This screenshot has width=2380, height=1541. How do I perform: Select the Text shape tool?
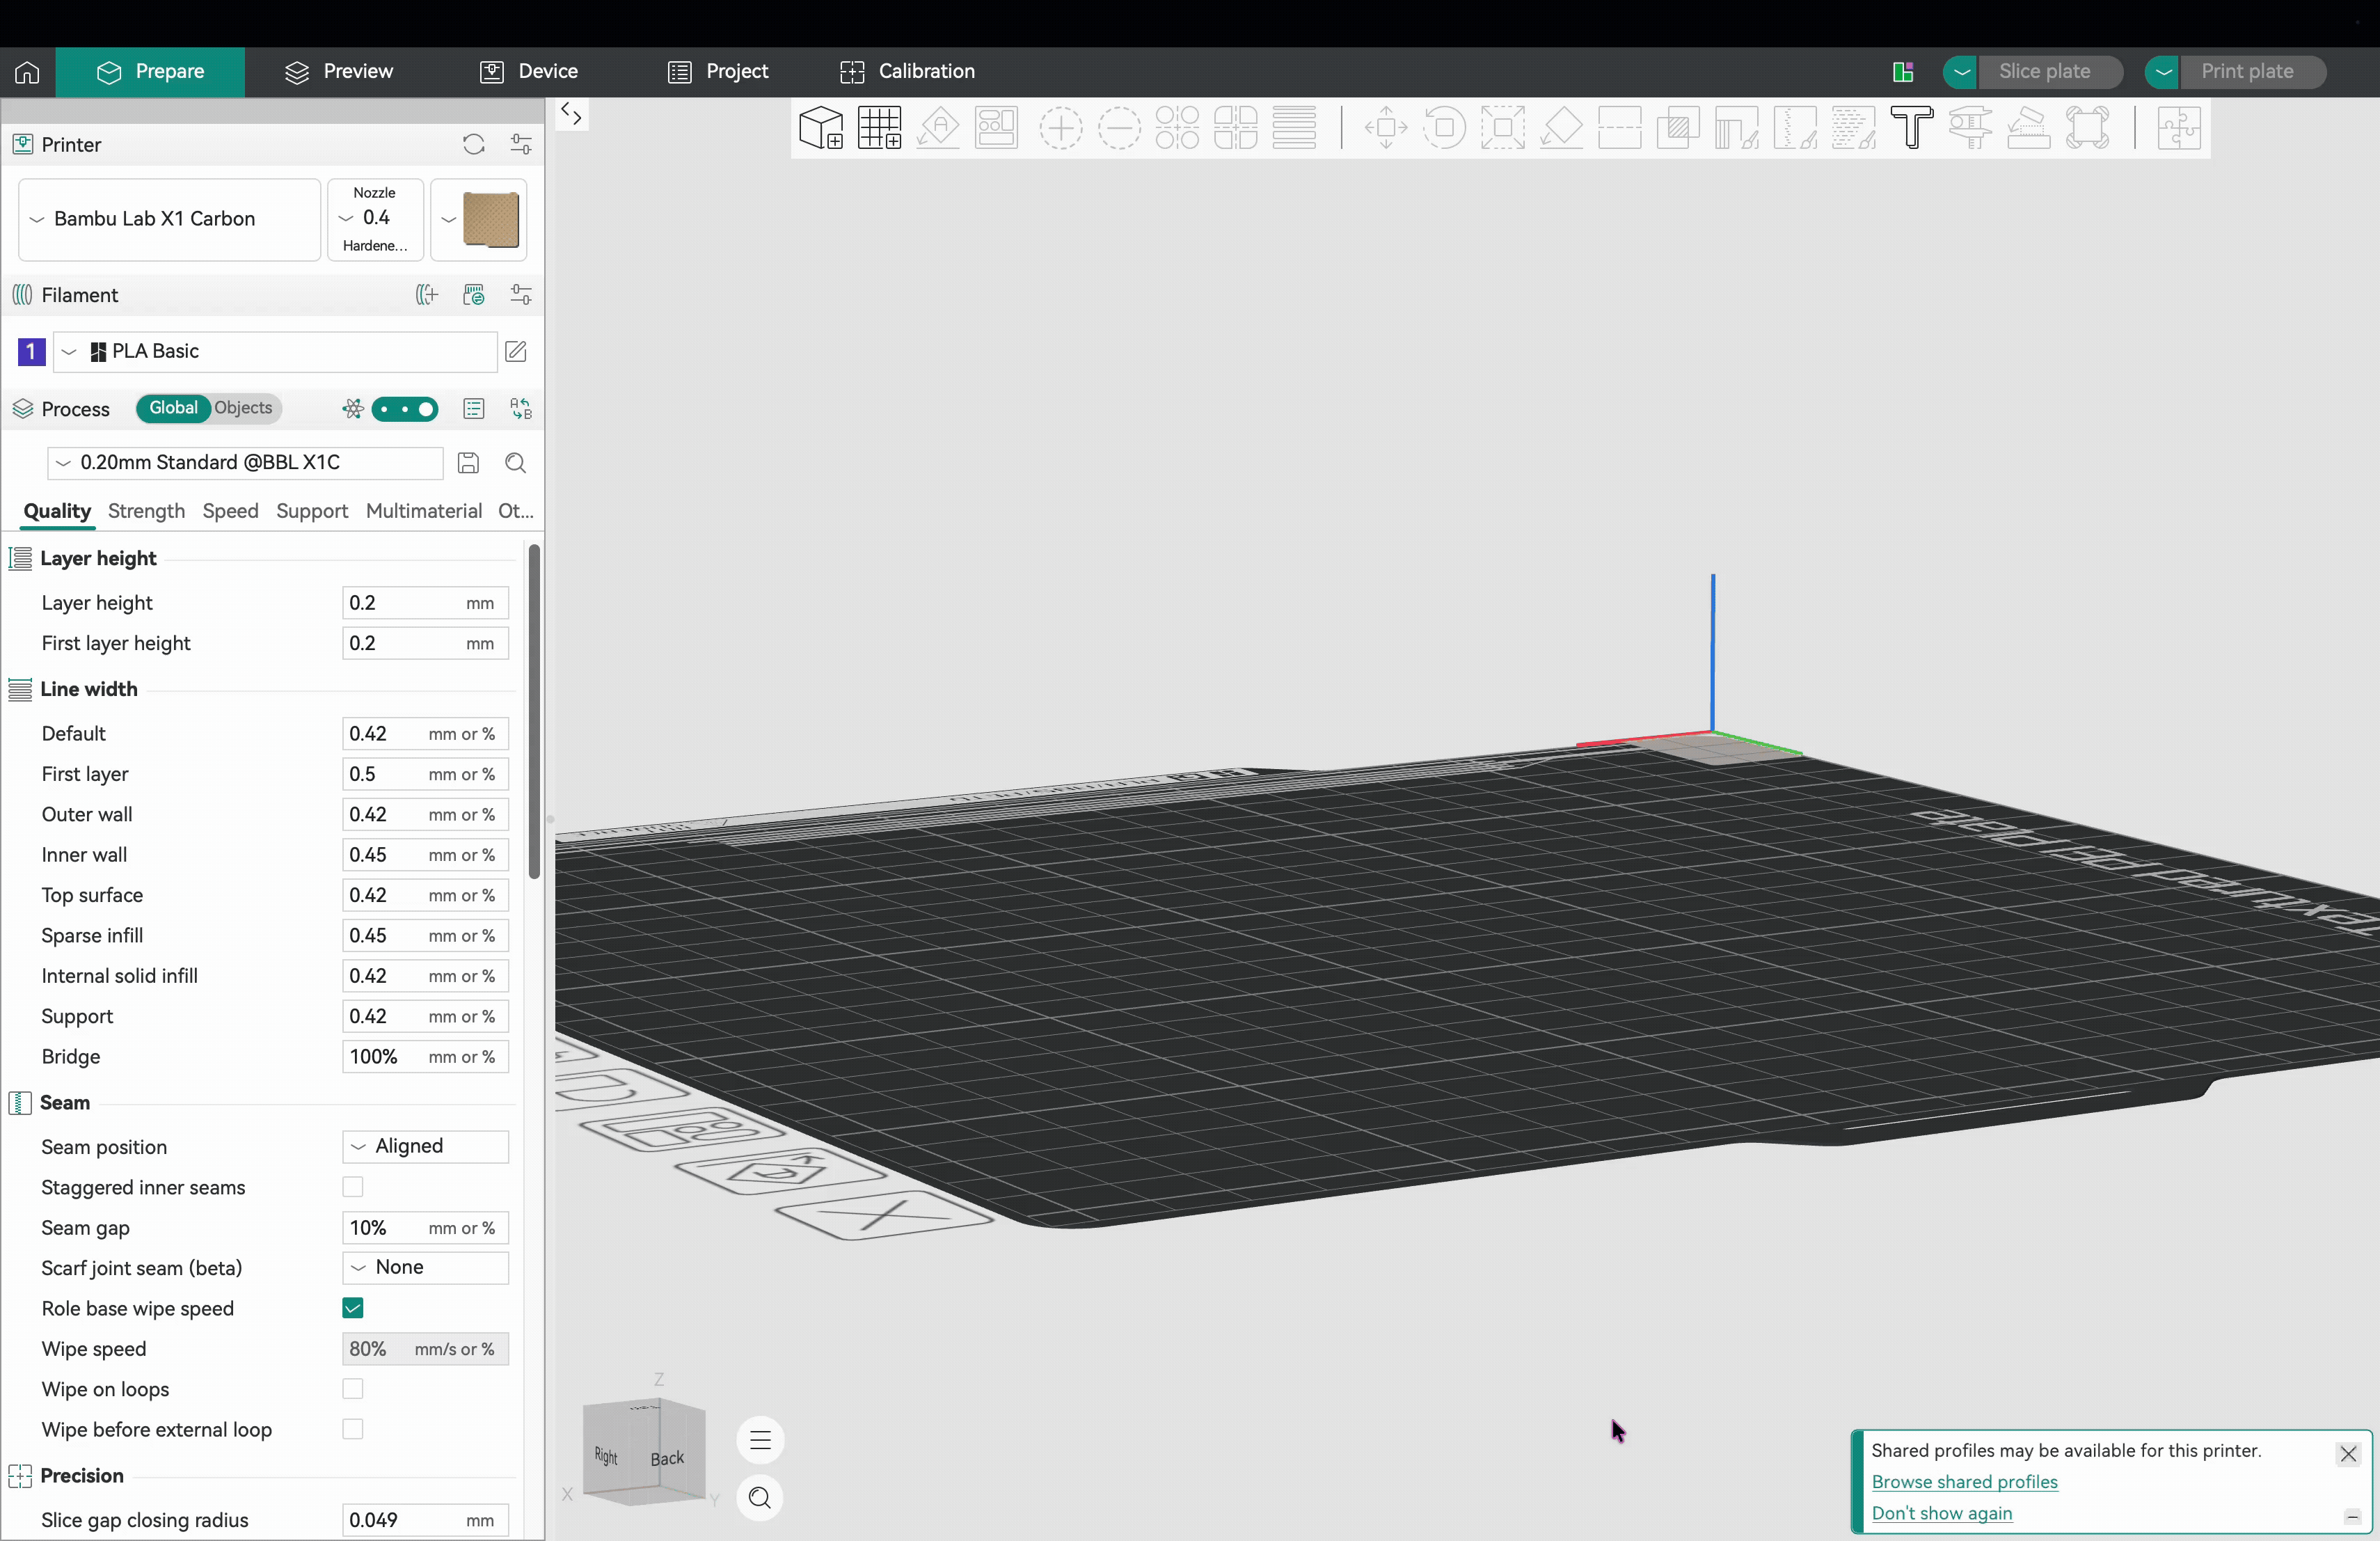pyautogui.click(x=1911, y=128)
